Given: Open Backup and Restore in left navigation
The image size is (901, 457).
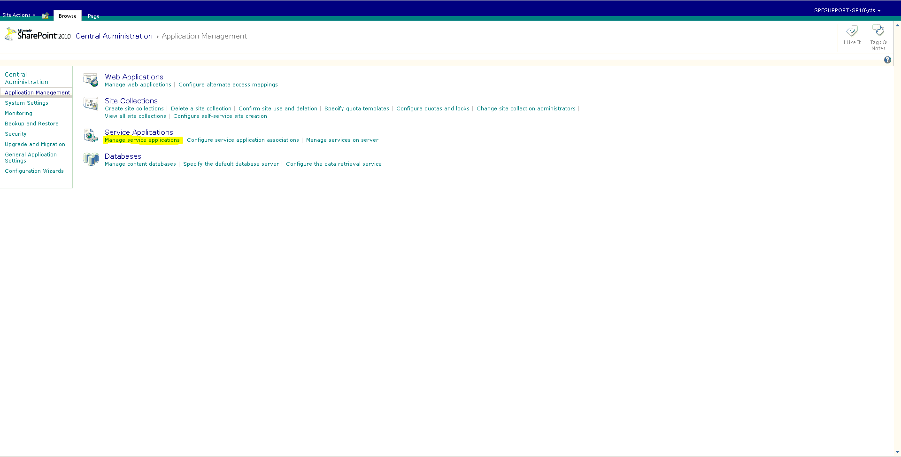Looking at the screenshot, I should (x=31, y=124).
